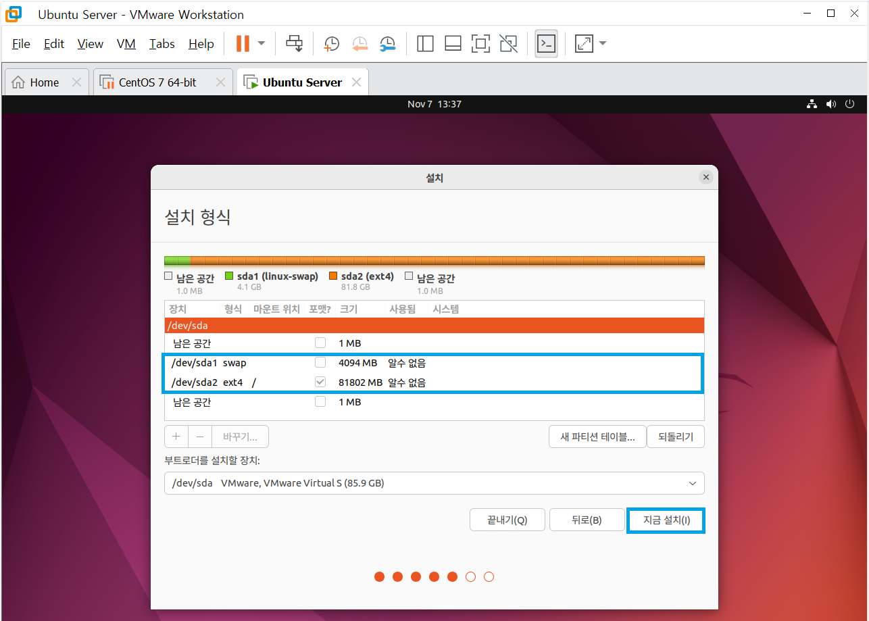Click the 마운트 위치 column header
The image size is (869, 621).
point(276,309)
